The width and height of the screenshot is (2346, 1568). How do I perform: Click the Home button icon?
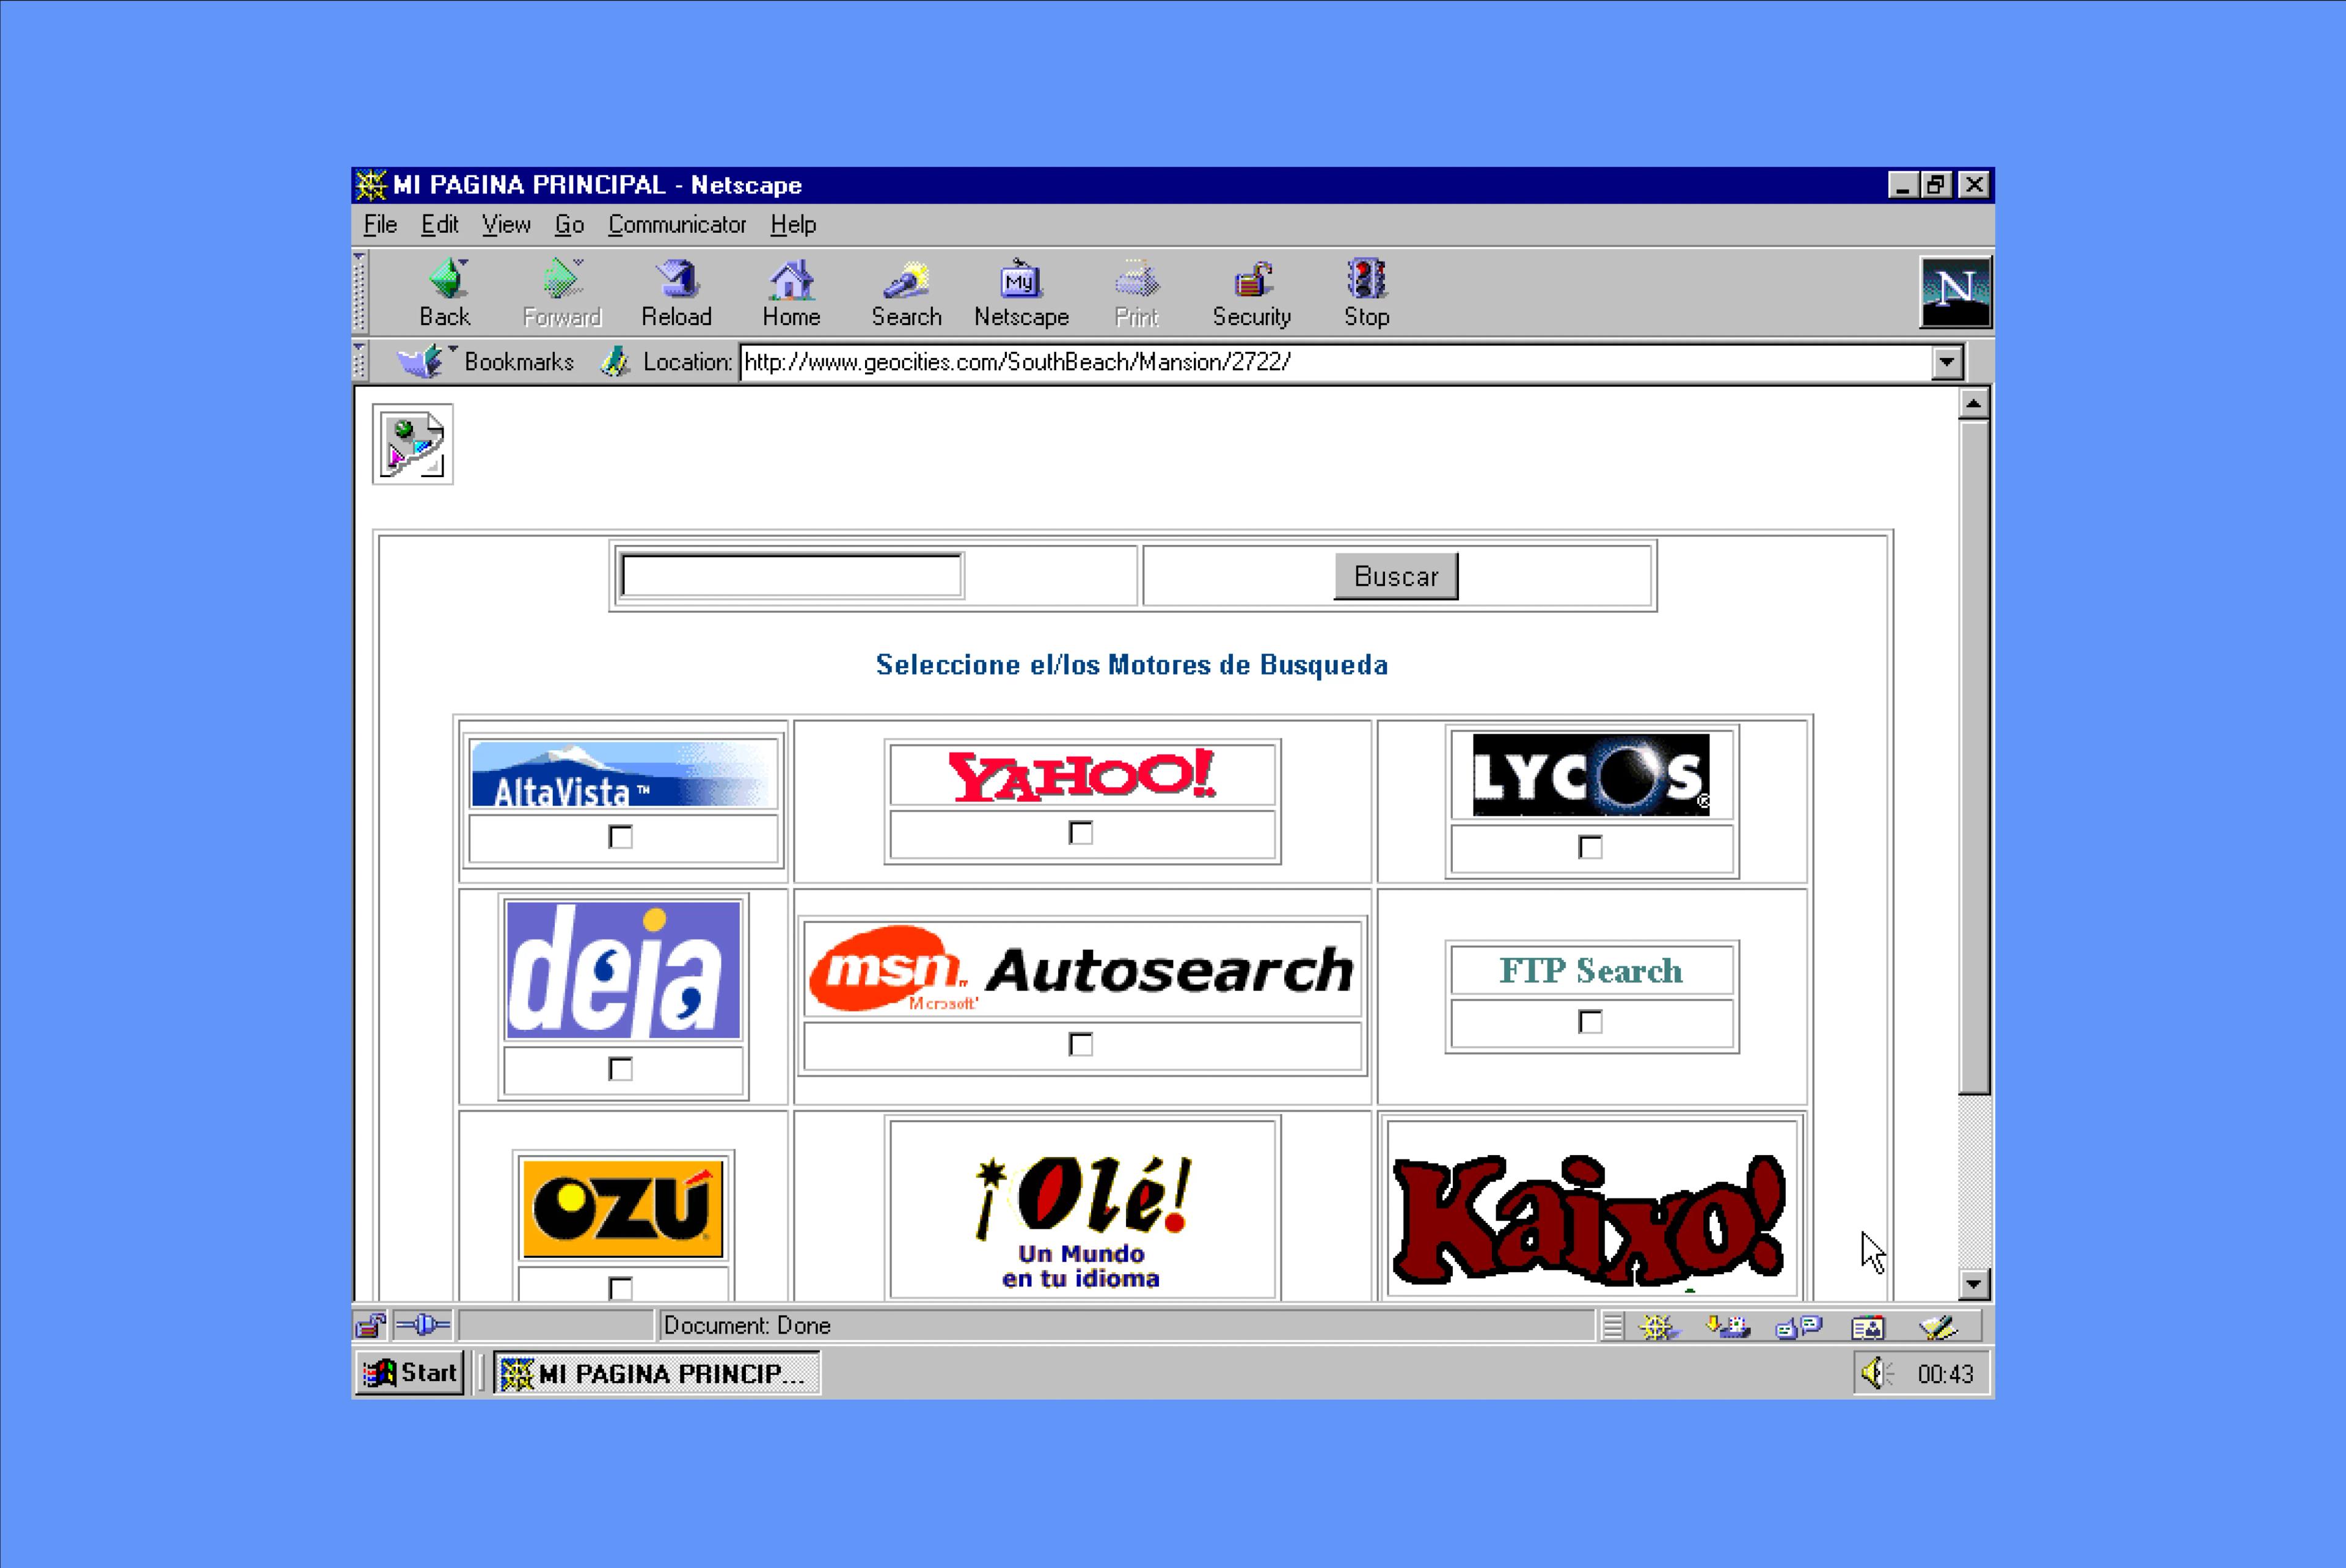(791, 289)
